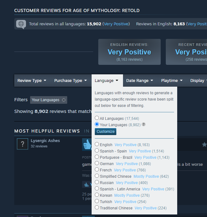Open Lysergic Ashes profile avatar

tap(23, 144)
